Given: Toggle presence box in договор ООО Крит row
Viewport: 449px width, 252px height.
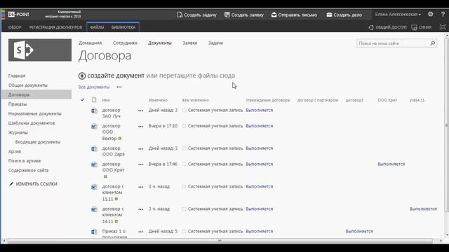Looking at the screenshot, I should click(x=184, y=164).
